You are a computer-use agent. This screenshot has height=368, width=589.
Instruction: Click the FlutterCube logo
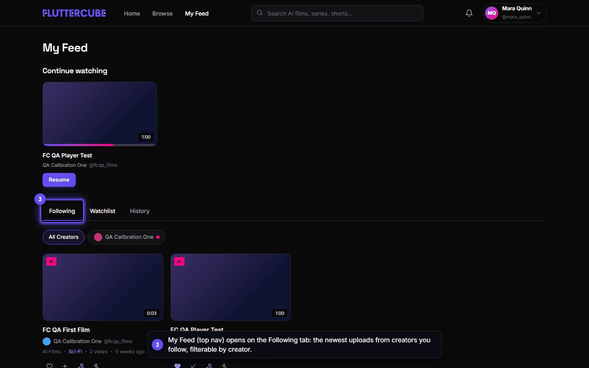[74, 13]
